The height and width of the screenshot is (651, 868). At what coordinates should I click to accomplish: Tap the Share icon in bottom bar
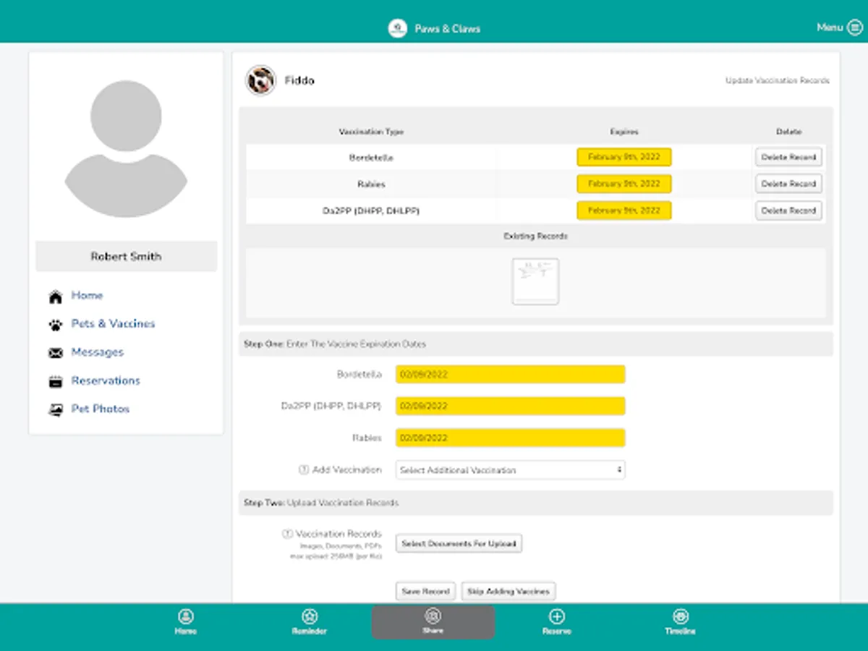tap(433, 616)
